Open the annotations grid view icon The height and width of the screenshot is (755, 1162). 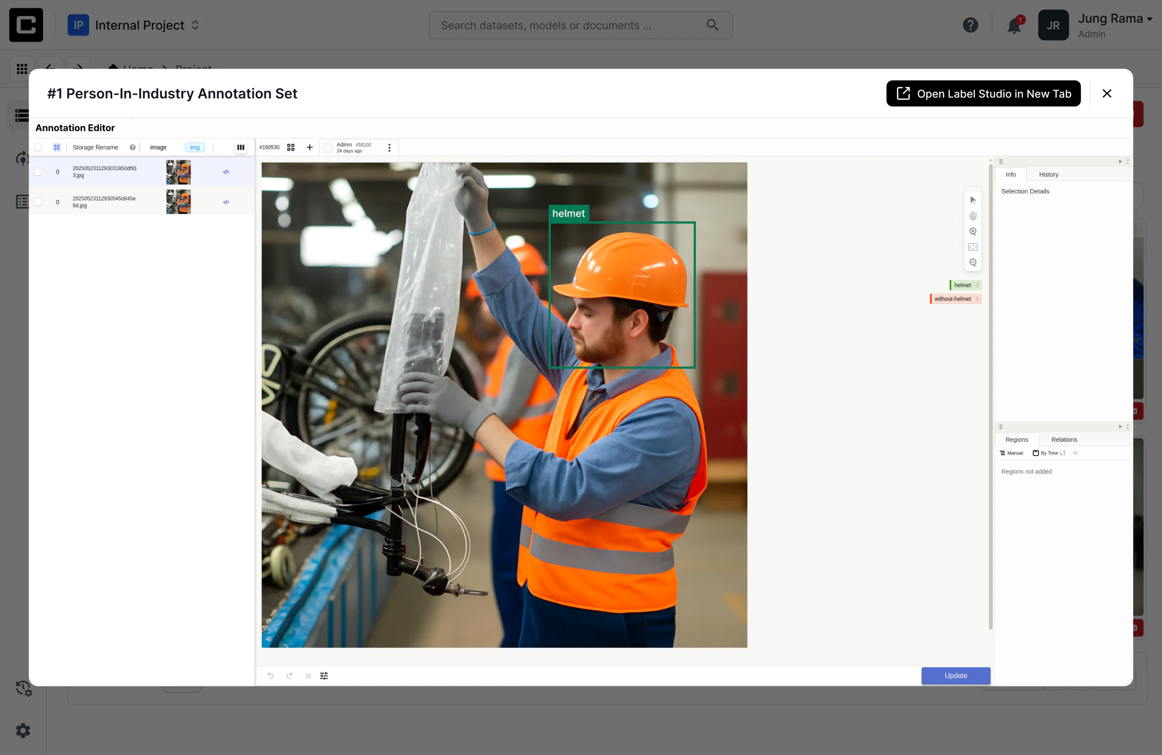point(291,147)
